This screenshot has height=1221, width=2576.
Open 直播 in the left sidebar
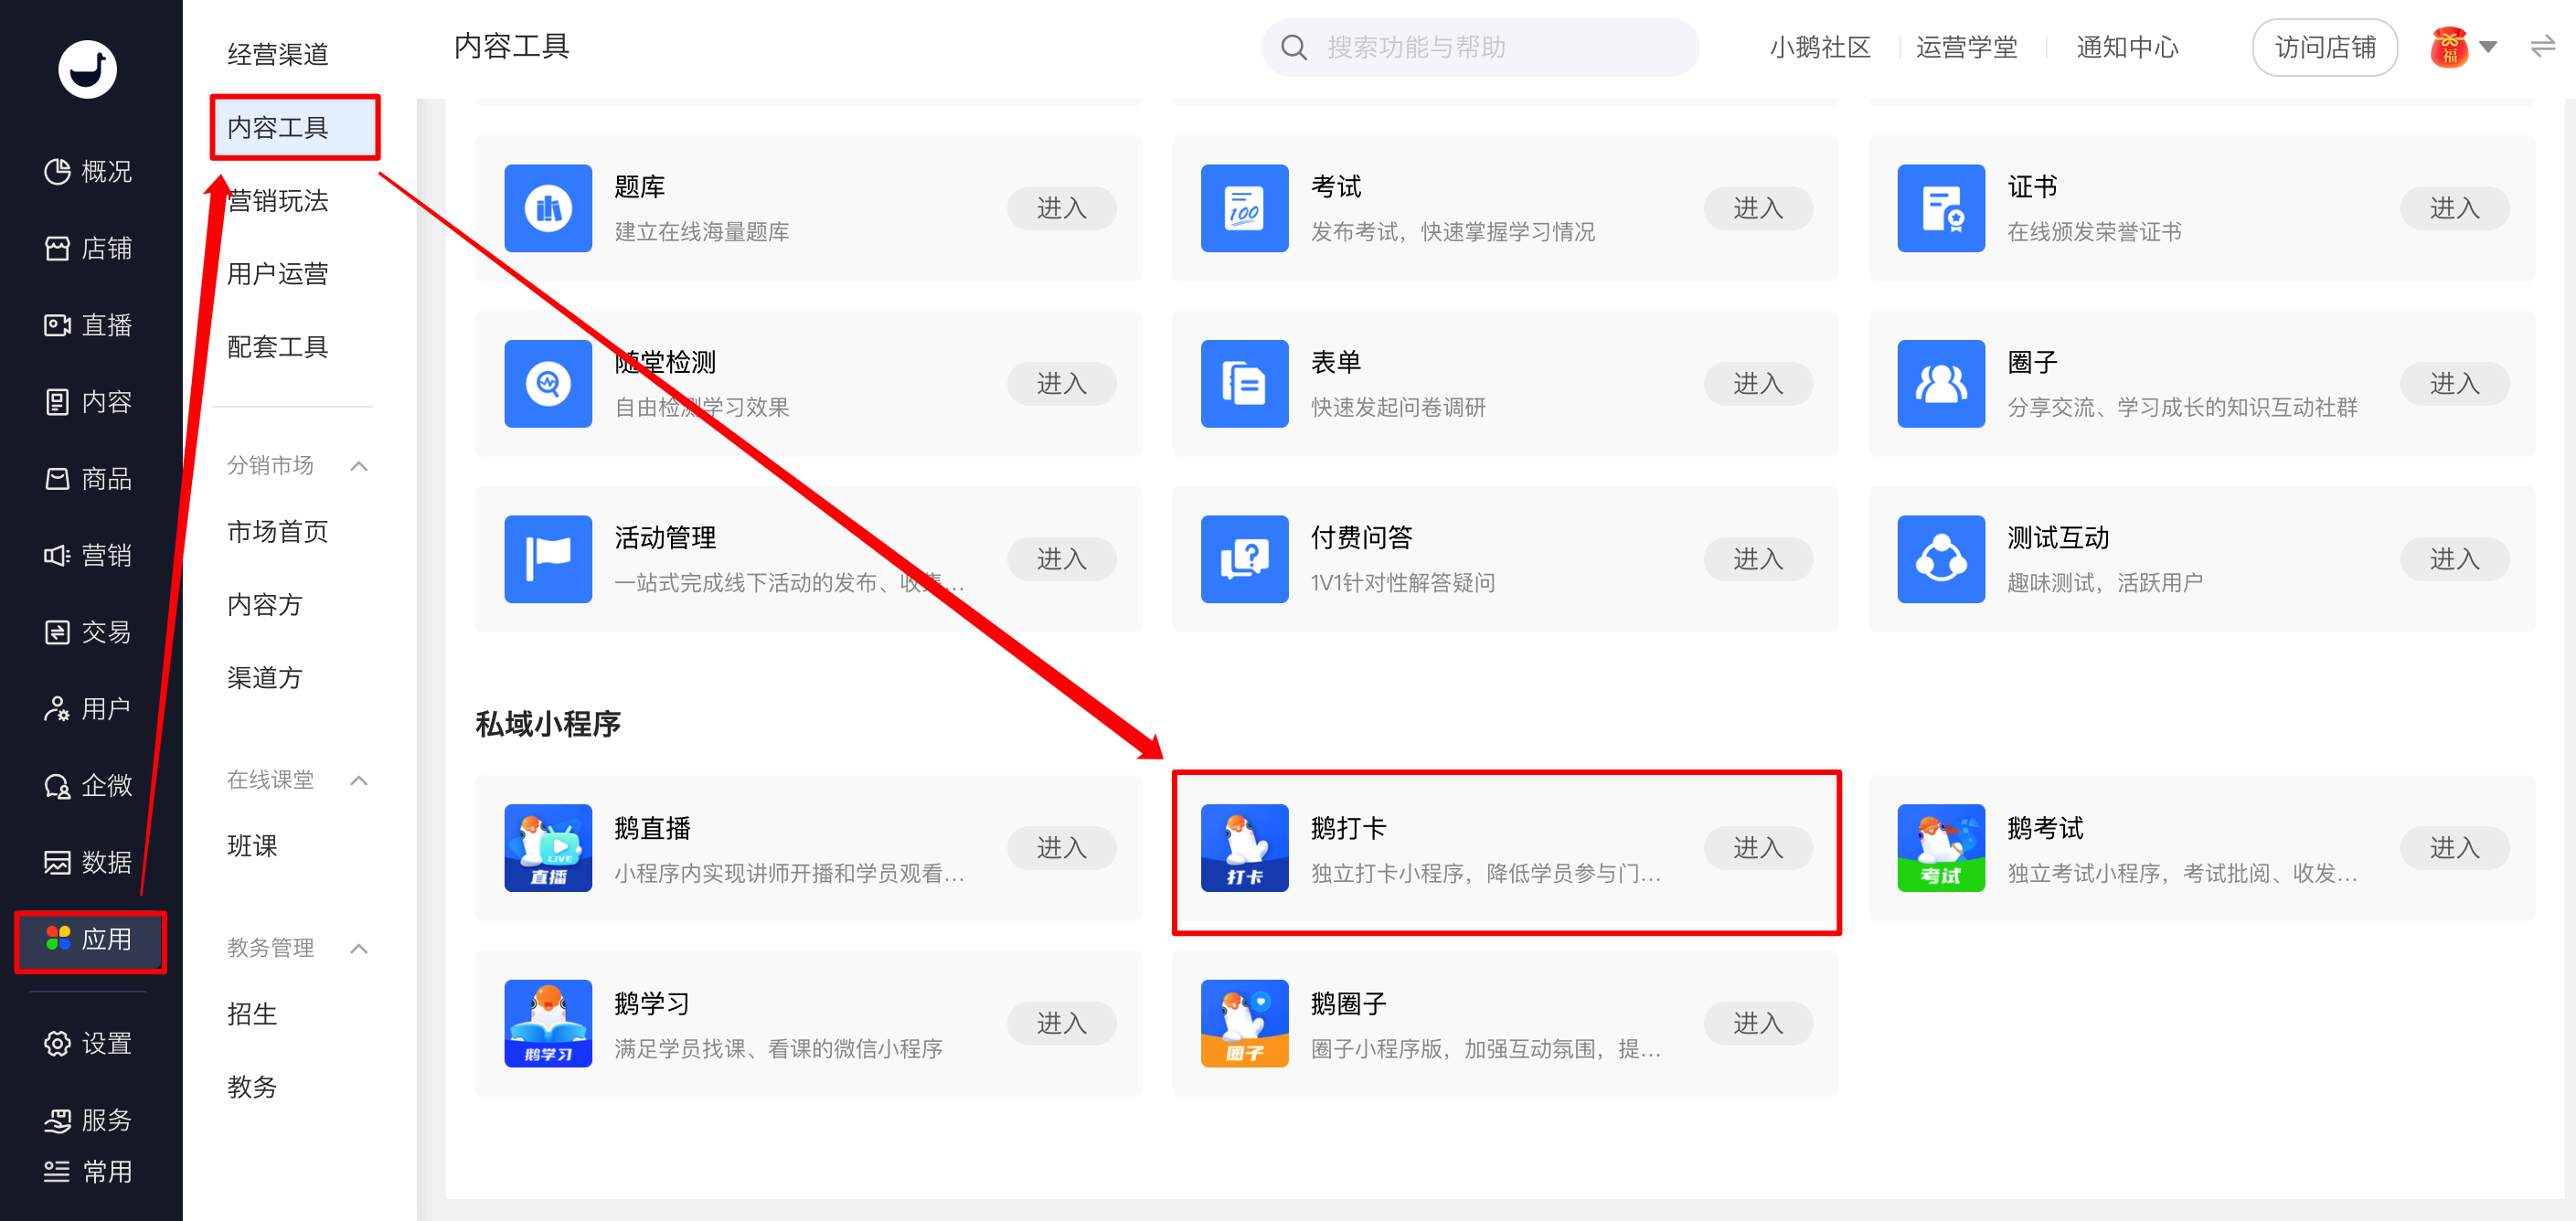[90, 325]
